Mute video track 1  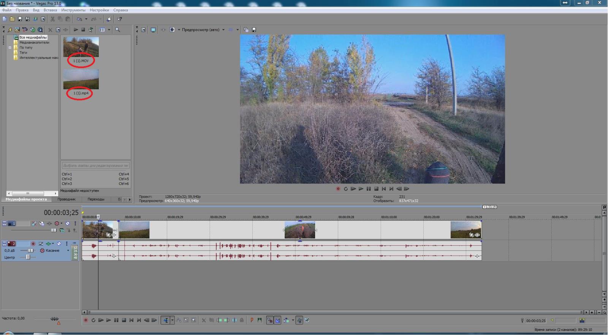point(68,223)
